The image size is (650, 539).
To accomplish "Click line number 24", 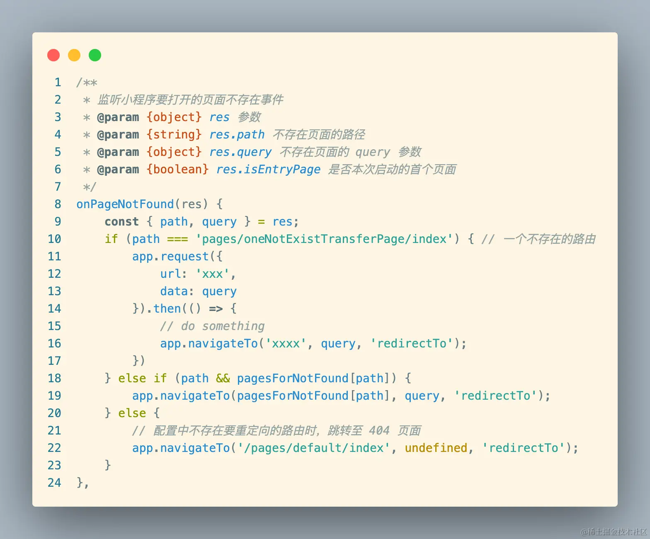I will pos(54,483).
